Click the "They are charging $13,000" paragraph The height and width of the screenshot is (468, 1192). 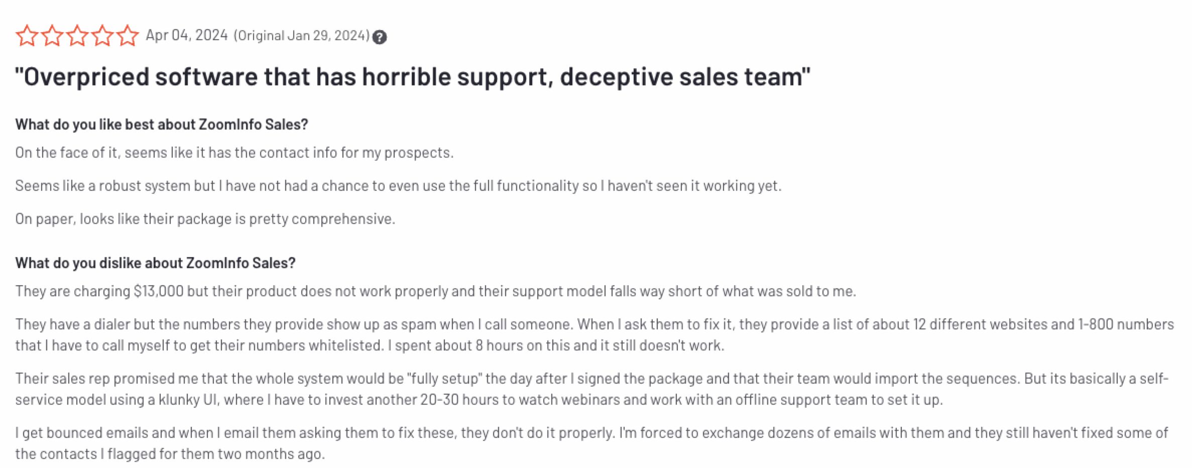[435, 291]
